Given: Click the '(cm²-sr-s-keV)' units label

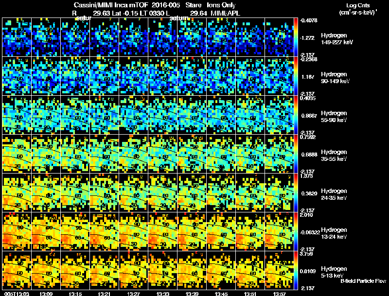Looking at the screenshot, I should point(357,12).
